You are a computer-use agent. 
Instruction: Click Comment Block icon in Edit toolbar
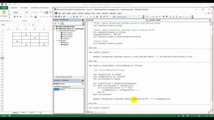point(174,17)
